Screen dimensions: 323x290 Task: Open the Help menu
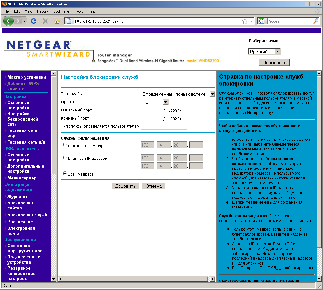(92, 11)
